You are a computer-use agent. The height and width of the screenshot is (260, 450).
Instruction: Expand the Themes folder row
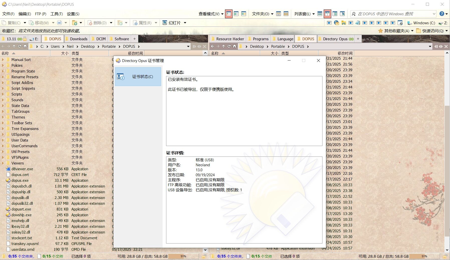[x=3, y=117]
